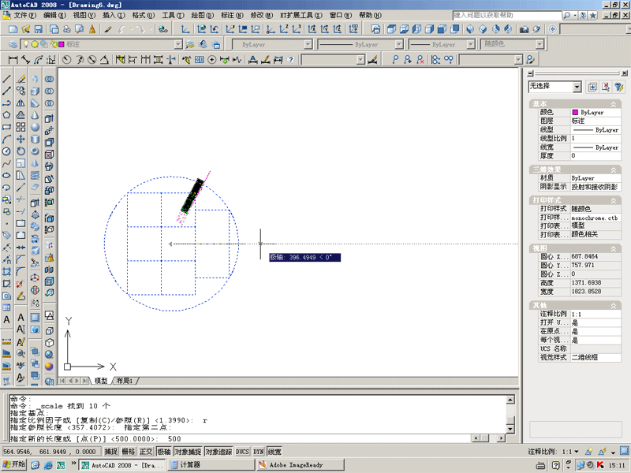
Task: Choose the Rotate modify tool
Action: pos(21,151)
